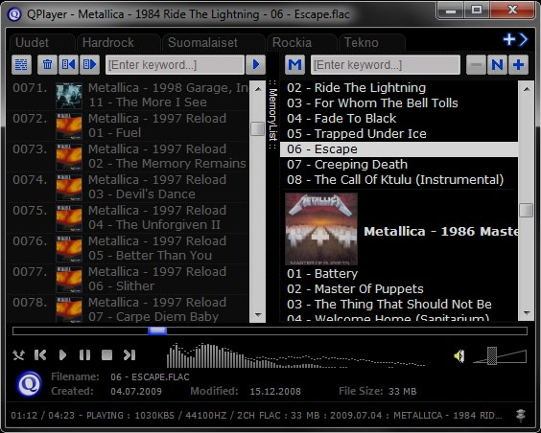Click playlist scrollbar down arrow
This screenshot has height=433, width=541.
[x=258, y=315]
